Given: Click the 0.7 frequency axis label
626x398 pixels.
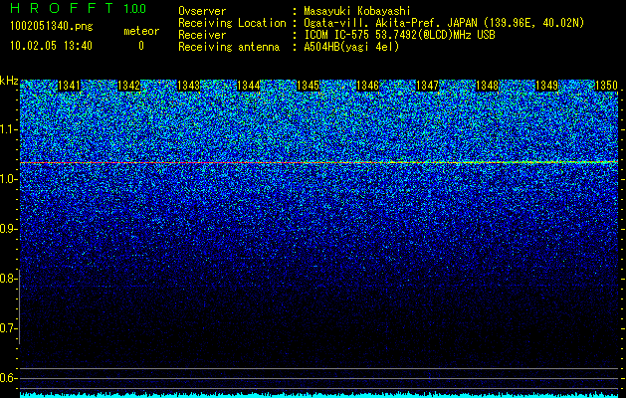Looking at the screenshot, I should [8, 328].
